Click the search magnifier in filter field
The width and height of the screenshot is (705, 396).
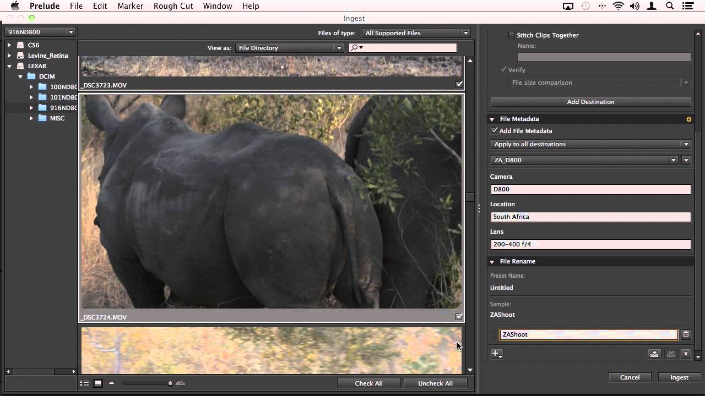tap(355, 48)
